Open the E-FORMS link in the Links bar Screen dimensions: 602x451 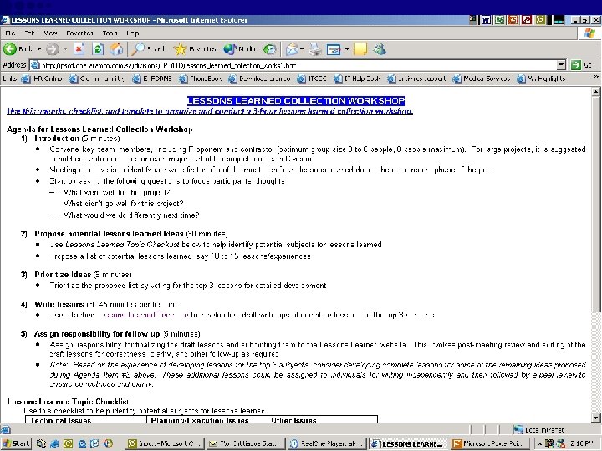(x=152, y=79)
